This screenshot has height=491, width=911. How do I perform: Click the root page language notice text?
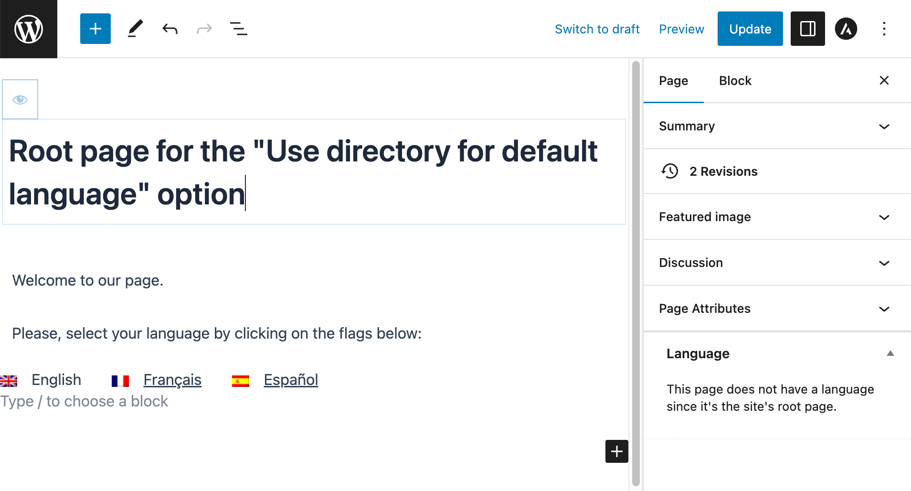[770, 398]
